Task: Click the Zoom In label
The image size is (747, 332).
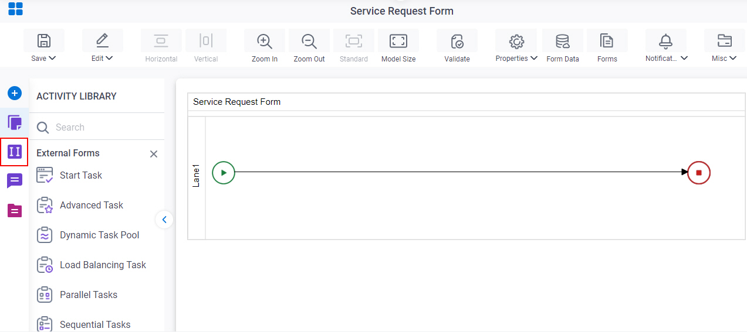Action: (265, 59)
